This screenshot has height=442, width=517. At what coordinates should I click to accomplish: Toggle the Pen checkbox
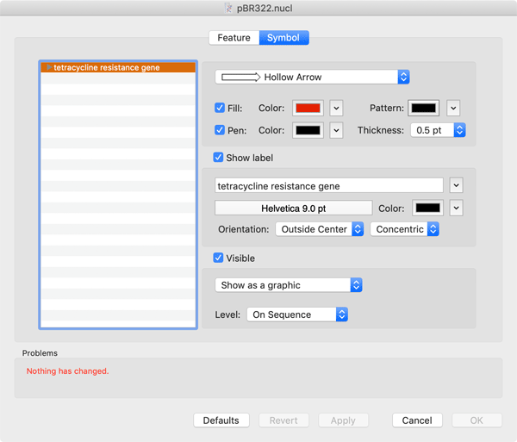coord(220,130)
